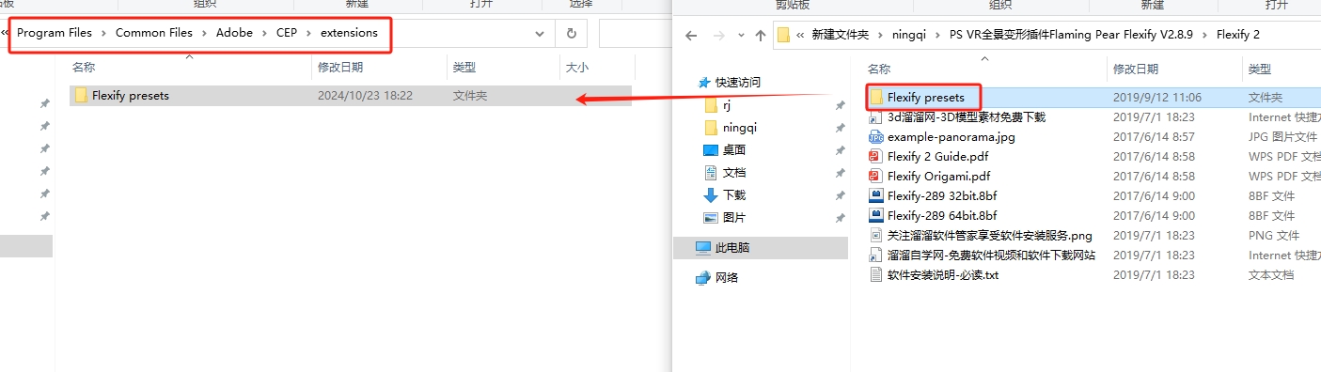Click the ningqi folder icon in the sidebar
This screenshot has width=1321, height=372.
coord(711,128)
